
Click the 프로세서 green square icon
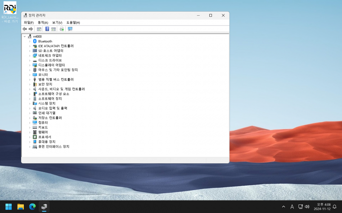(35, 137)
